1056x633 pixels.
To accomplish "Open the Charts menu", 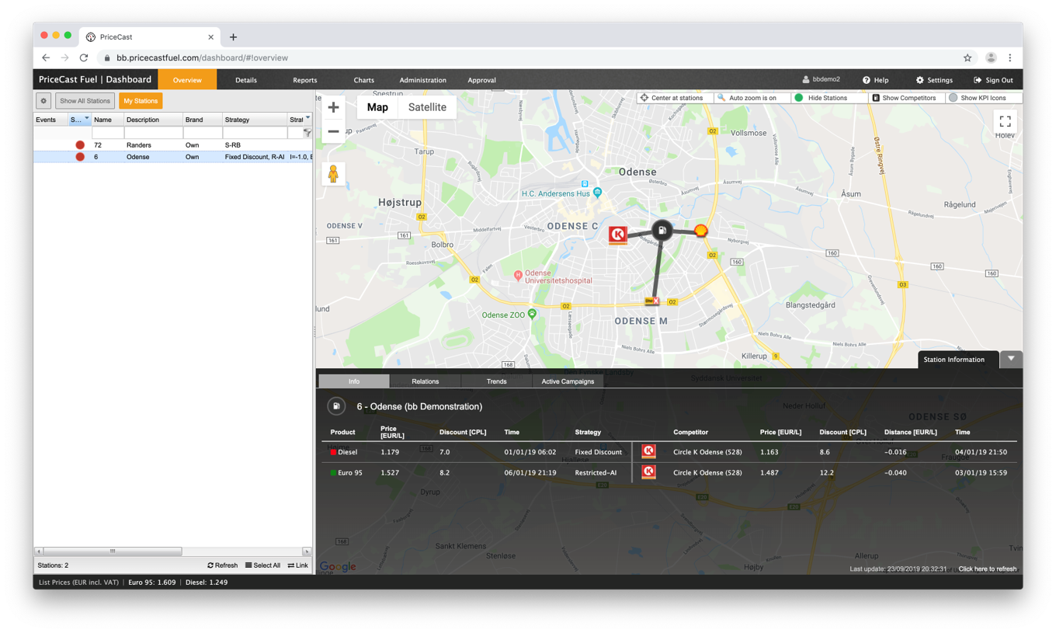I will pos(363,80).
